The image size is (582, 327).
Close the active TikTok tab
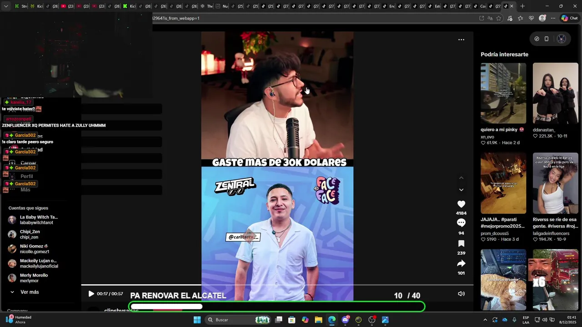coord(512,6)
